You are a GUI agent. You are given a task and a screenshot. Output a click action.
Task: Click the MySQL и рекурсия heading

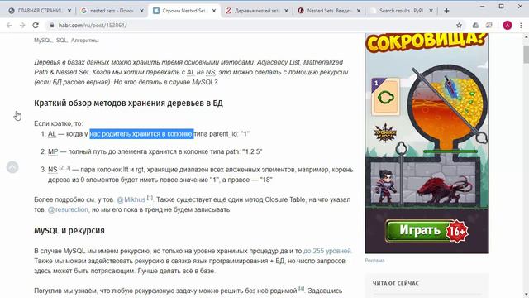[69, 230]
